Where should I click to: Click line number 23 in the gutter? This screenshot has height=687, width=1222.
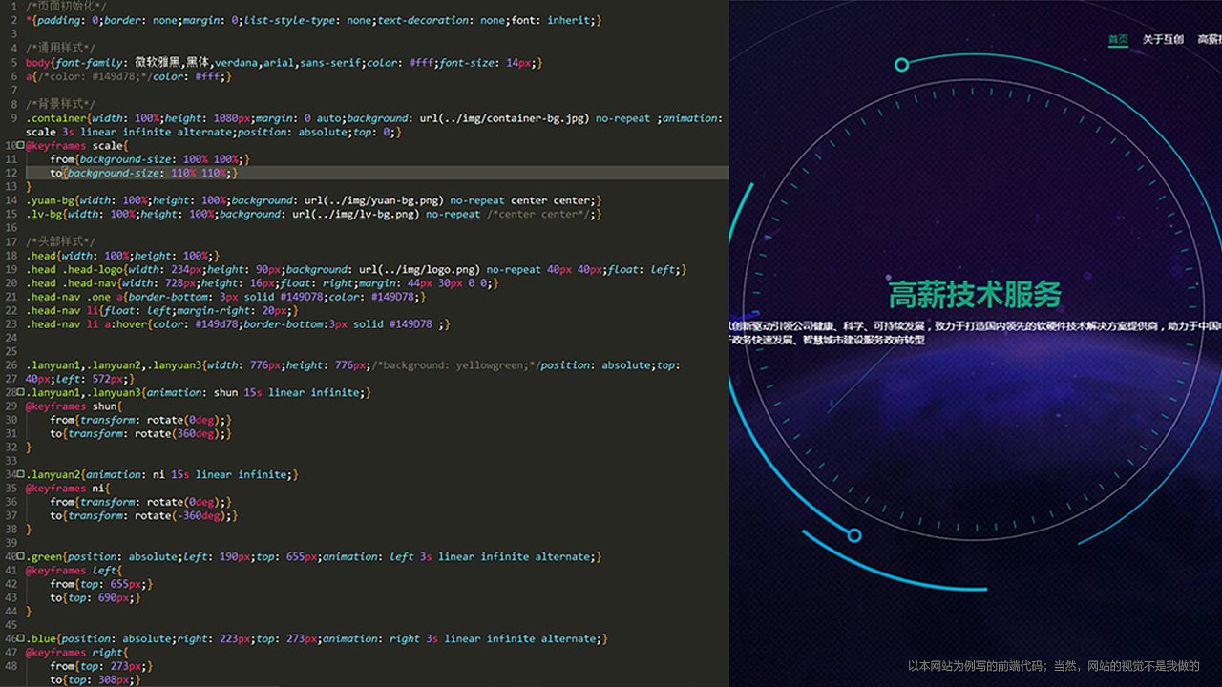[x=11, y=324]
